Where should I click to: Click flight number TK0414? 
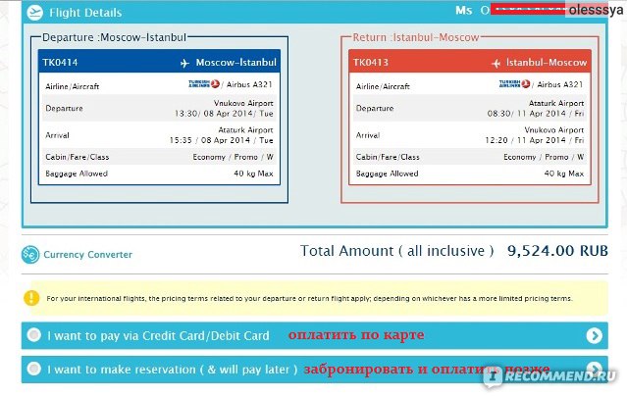[x=60, y=63]
